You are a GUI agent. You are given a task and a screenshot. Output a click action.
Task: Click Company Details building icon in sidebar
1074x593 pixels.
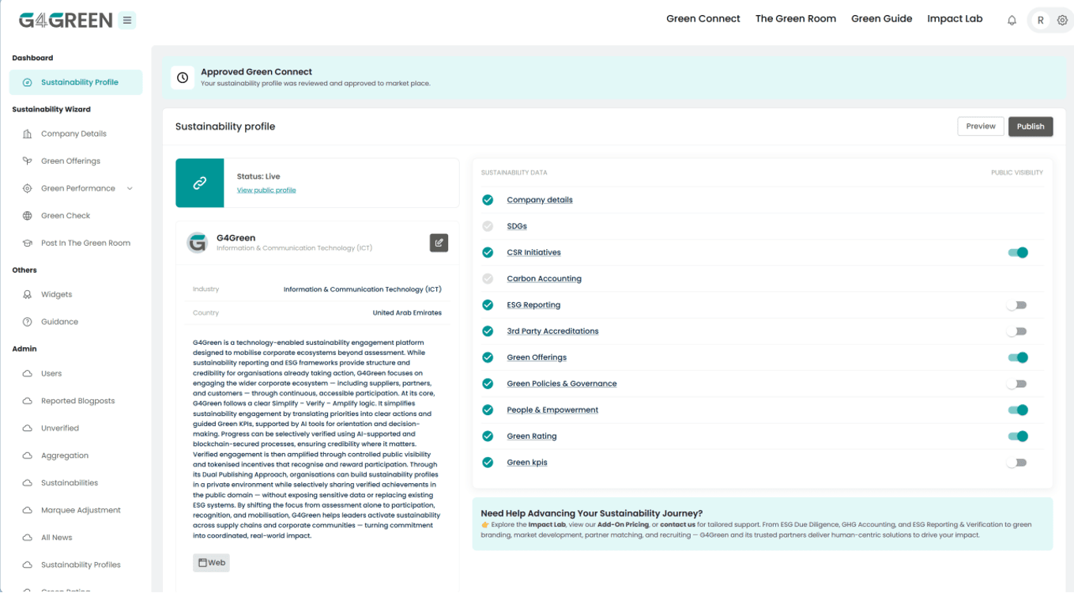(x=28, y=134)
